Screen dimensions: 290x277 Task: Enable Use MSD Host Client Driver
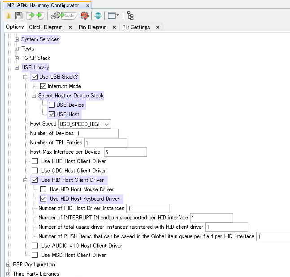click(x=35, y=255)
